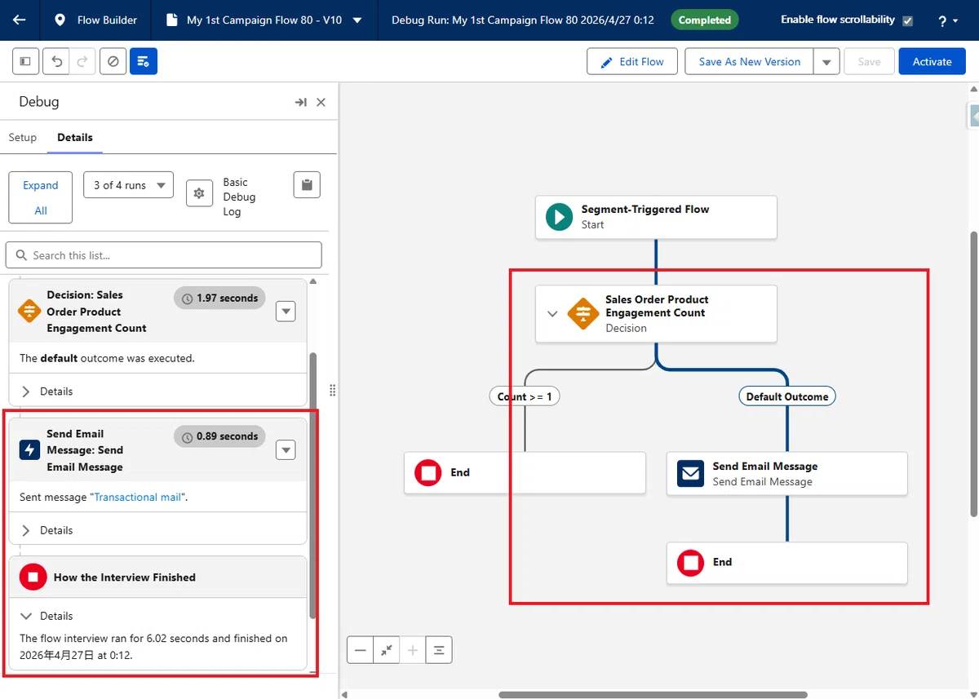
Task: Expand Details under Decision entry
Action: tap(47, 391)
